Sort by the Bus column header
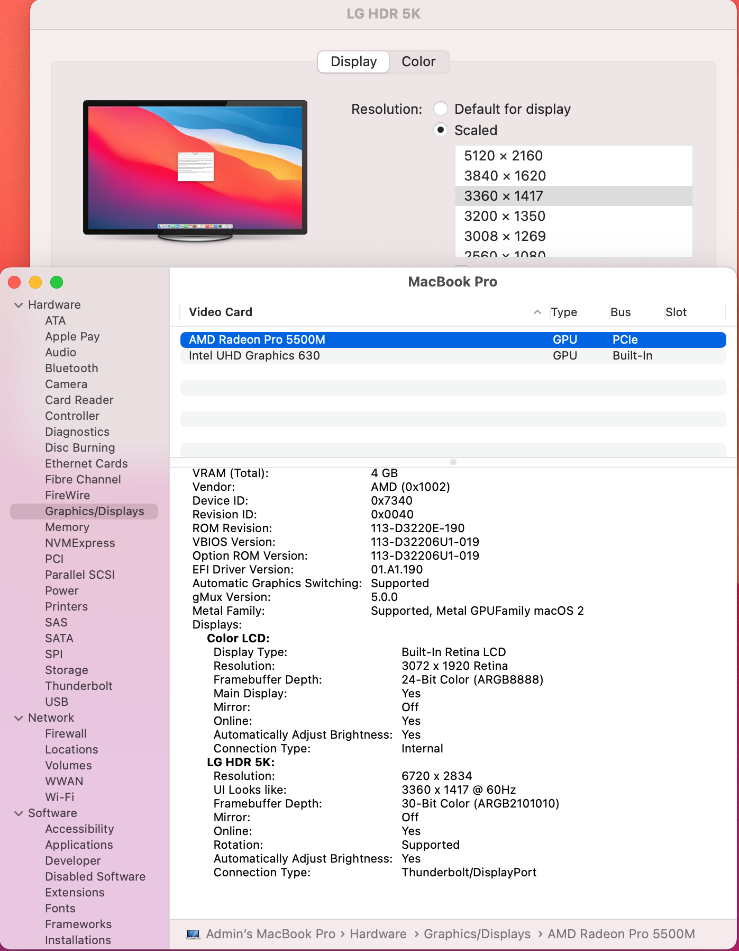Screen dimensions: 739x951 [621, 312]
